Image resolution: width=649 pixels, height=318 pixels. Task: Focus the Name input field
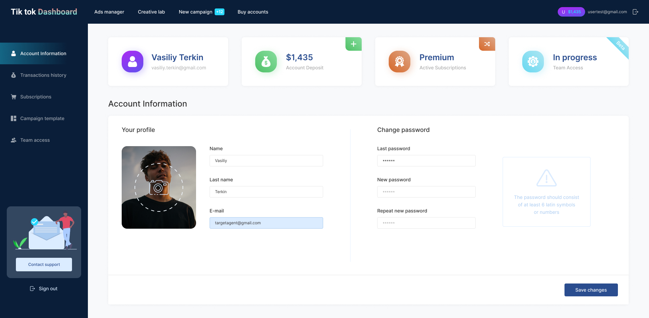click(x=266, y=161)
